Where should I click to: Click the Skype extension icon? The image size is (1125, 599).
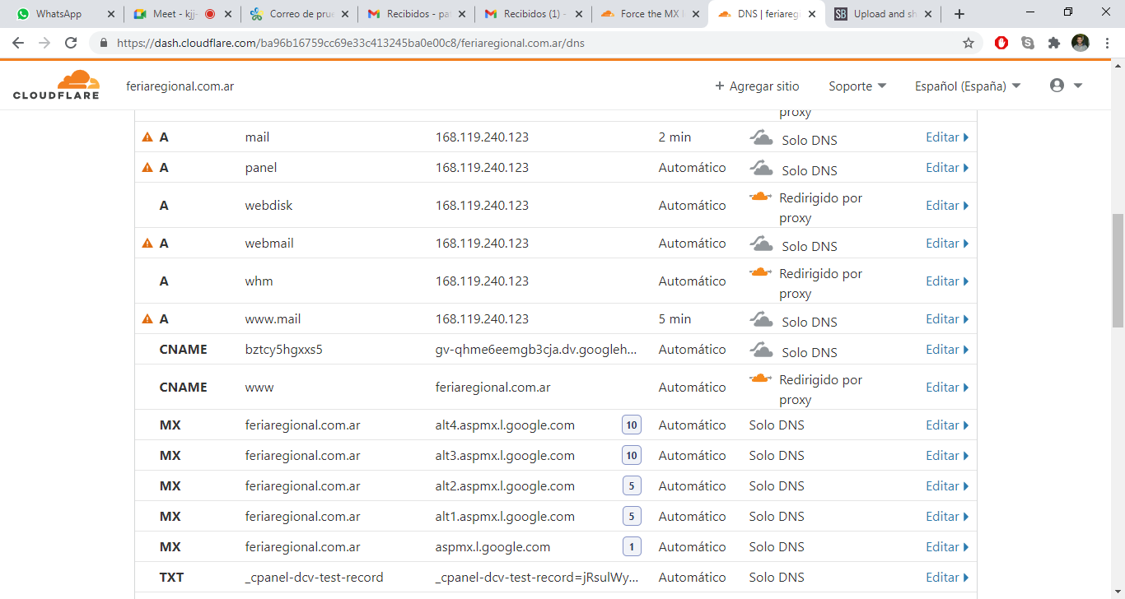(1028, 43)
